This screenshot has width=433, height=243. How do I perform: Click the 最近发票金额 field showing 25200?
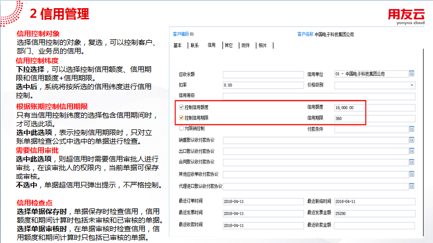(x=375, y=213)
